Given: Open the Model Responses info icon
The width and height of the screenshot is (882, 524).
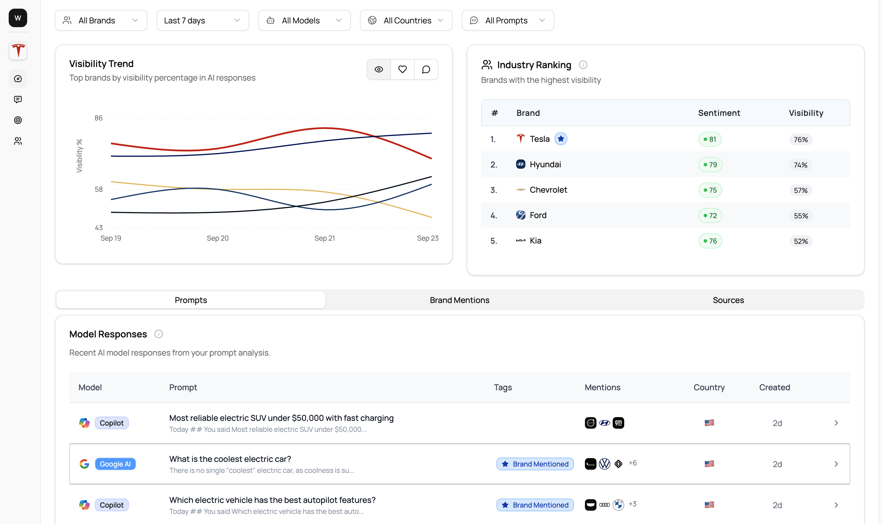Looking at the screenshot, I should [x=159, y=334].
